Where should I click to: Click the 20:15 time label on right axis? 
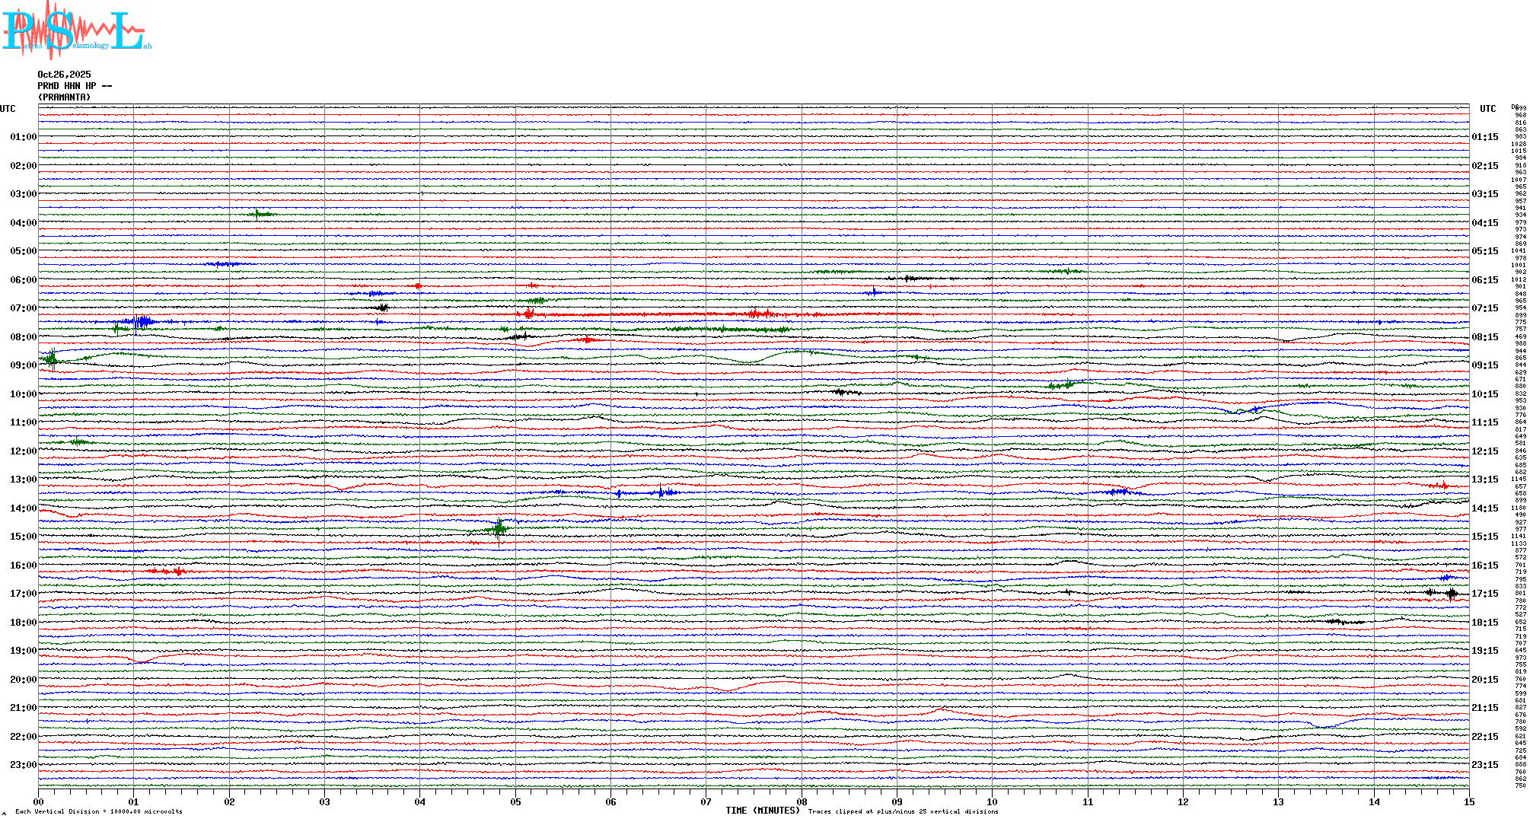[x=1484, y=680]
